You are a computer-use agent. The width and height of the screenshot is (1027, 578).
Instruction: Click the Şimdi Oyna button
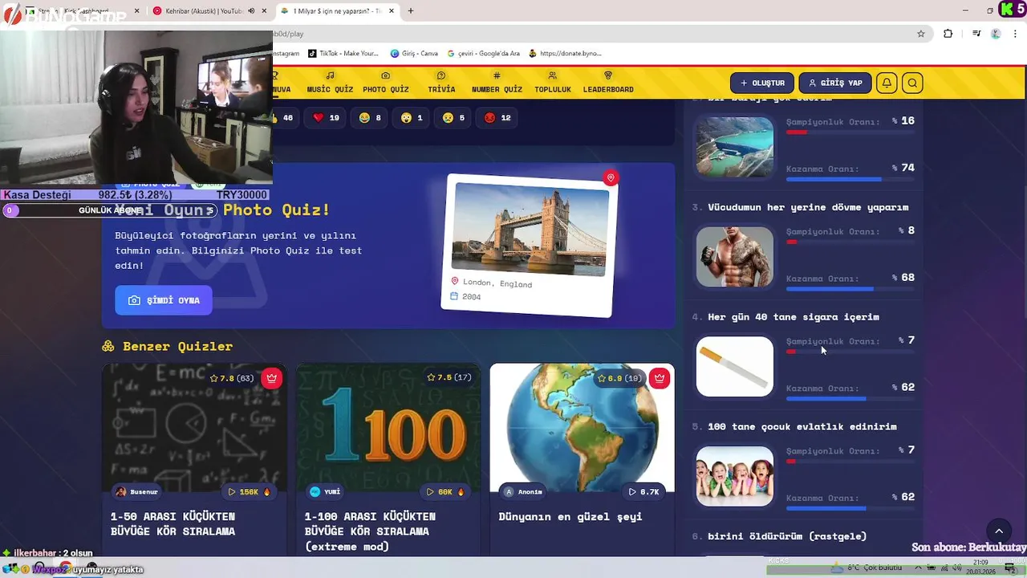164,300
